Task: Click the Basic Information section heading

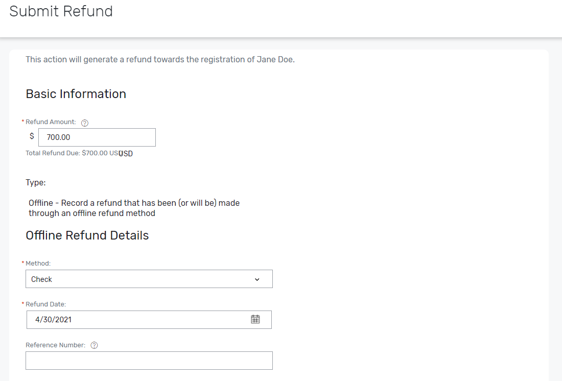Action: (76, 94)
